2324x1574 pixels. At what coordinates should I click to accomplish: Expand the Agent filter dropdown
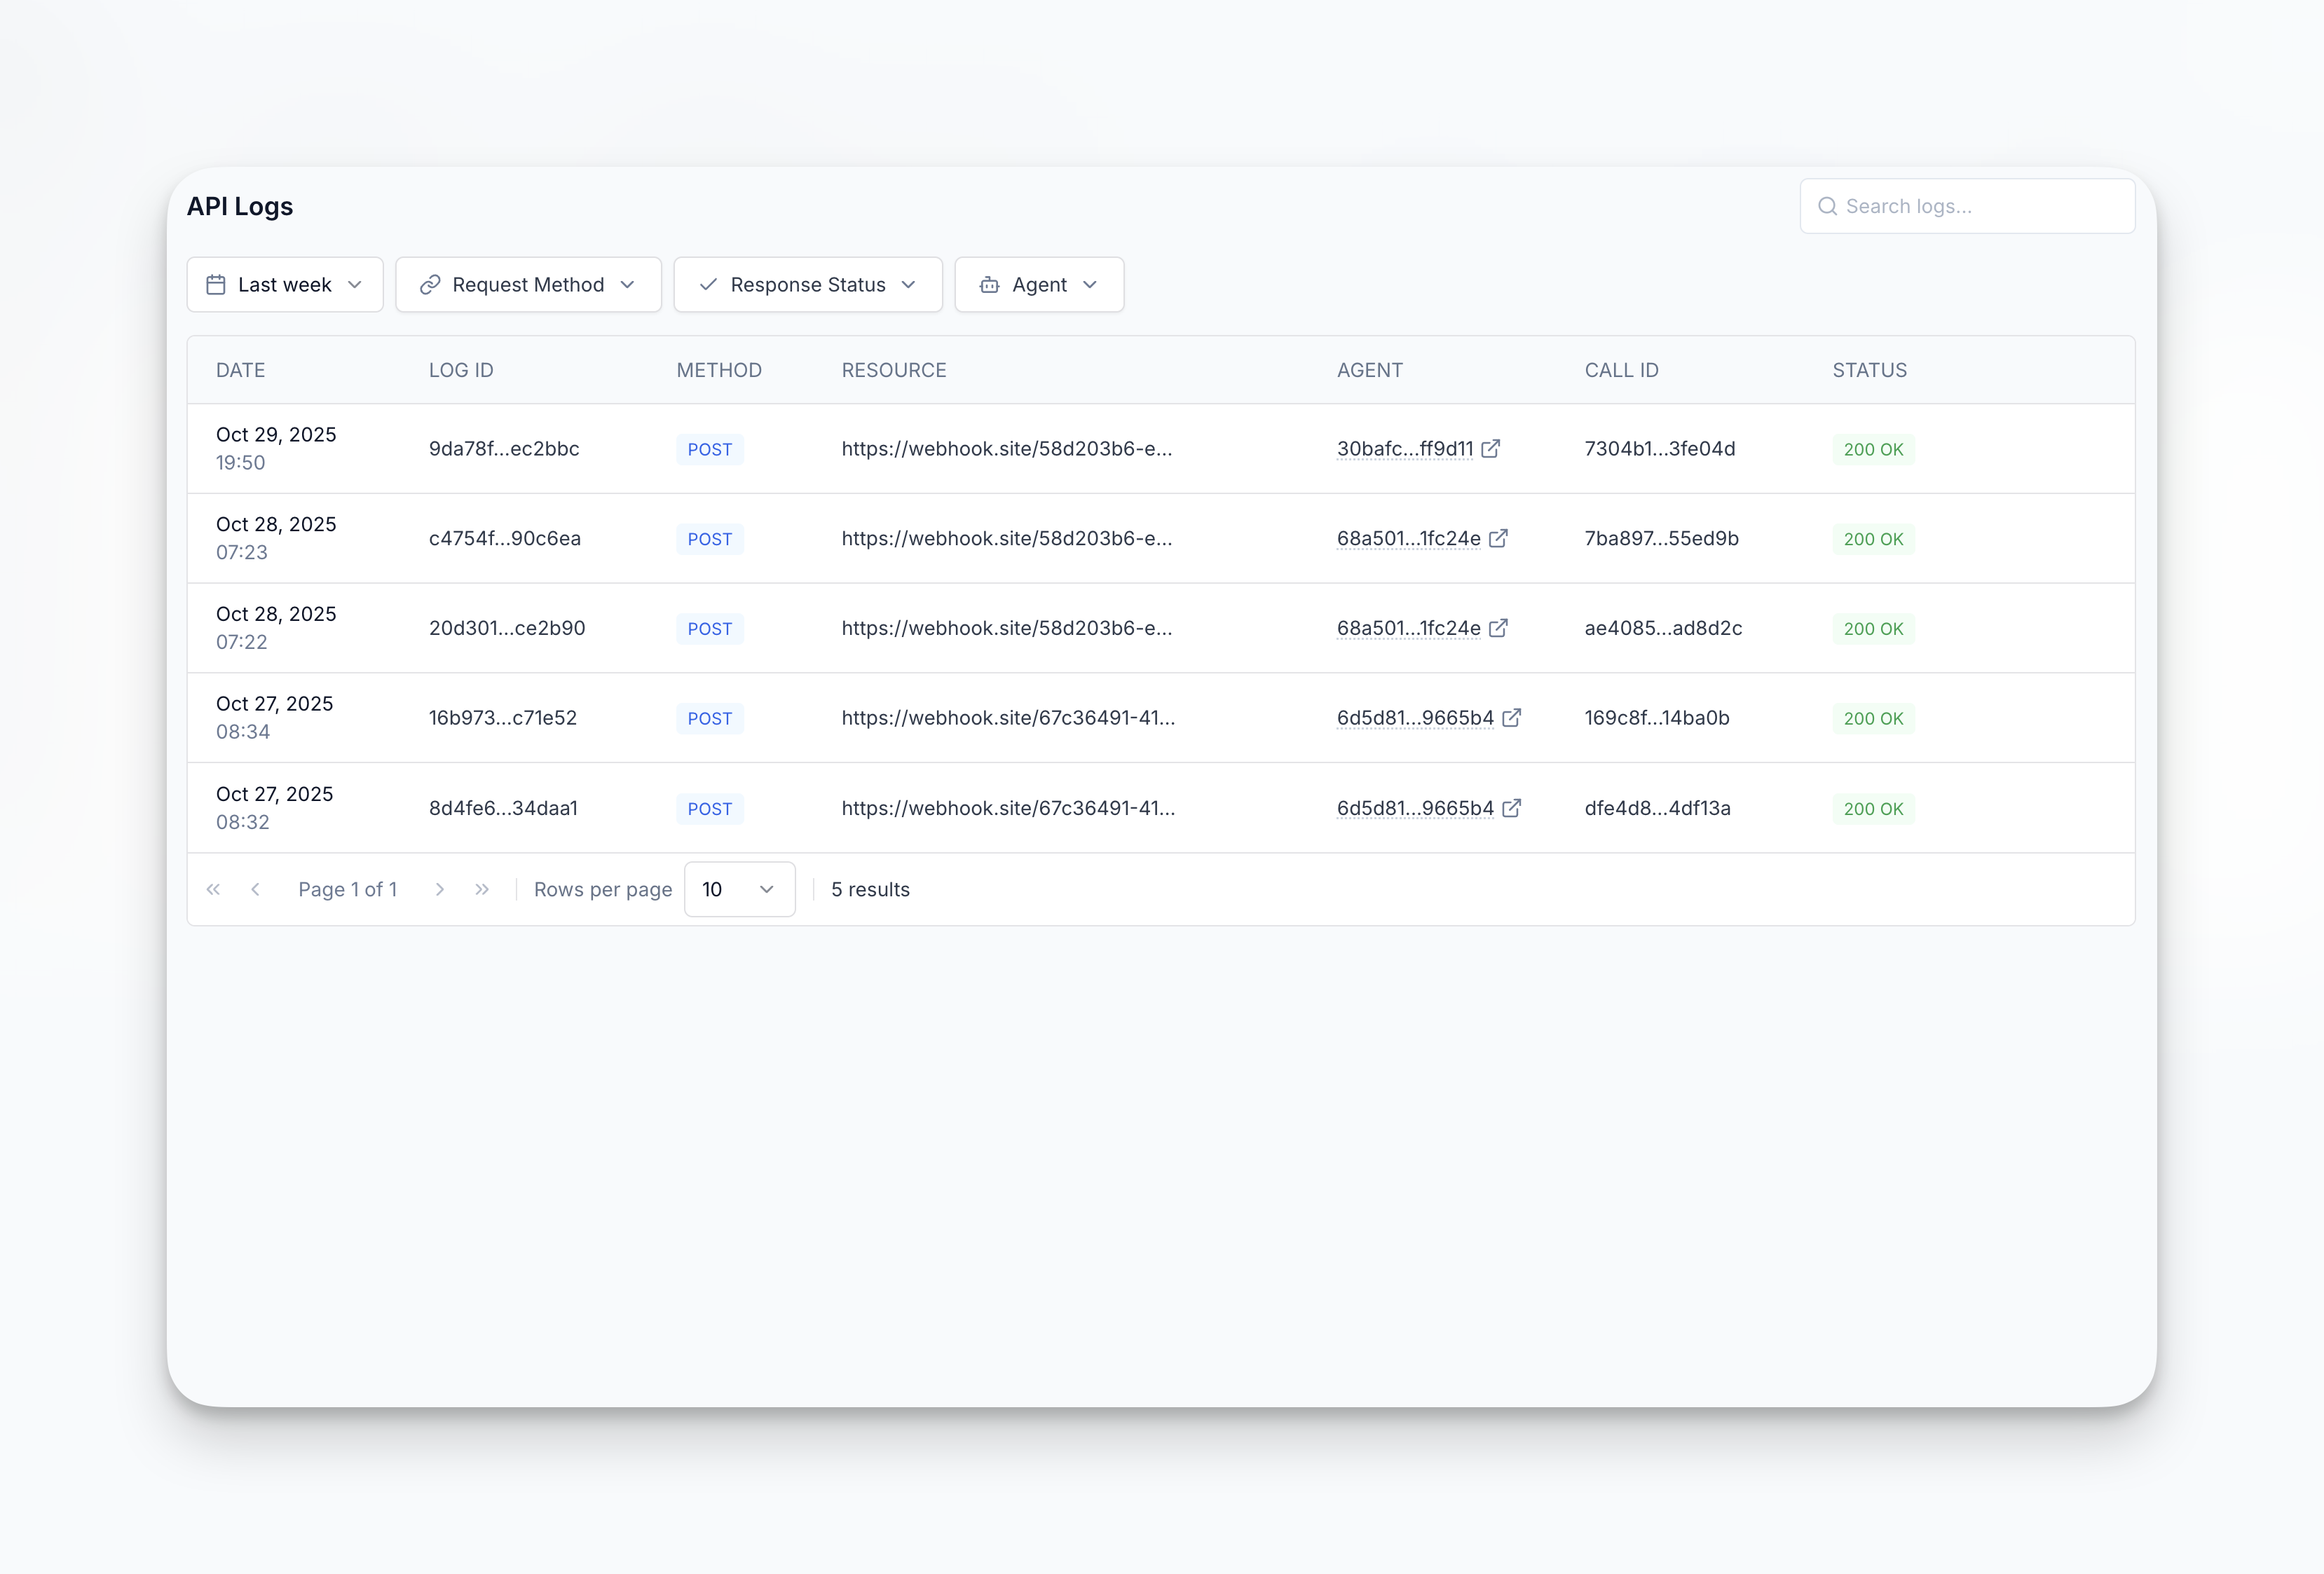(x=1039, y=285)
